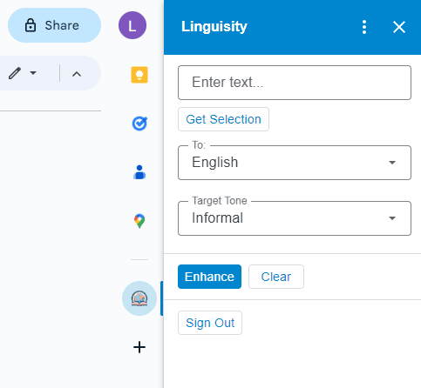Screen dimensions: 421x388
Task: Expand the To language English dropdown
Action: point(295,163)
